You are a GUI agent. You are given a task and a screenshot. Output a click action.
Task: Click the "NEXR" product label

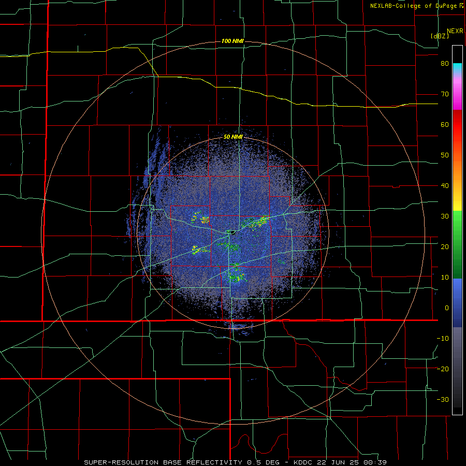[x=455, y=31]
